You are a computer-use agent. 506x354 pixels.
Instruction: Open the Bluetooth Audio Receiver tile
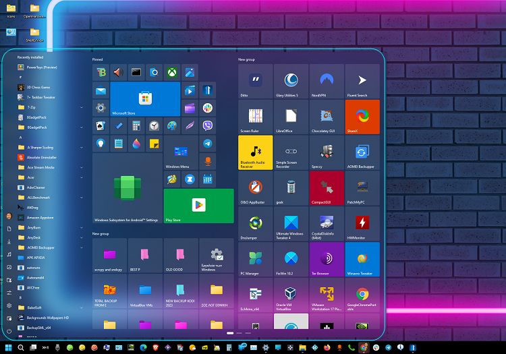point(256,152)
